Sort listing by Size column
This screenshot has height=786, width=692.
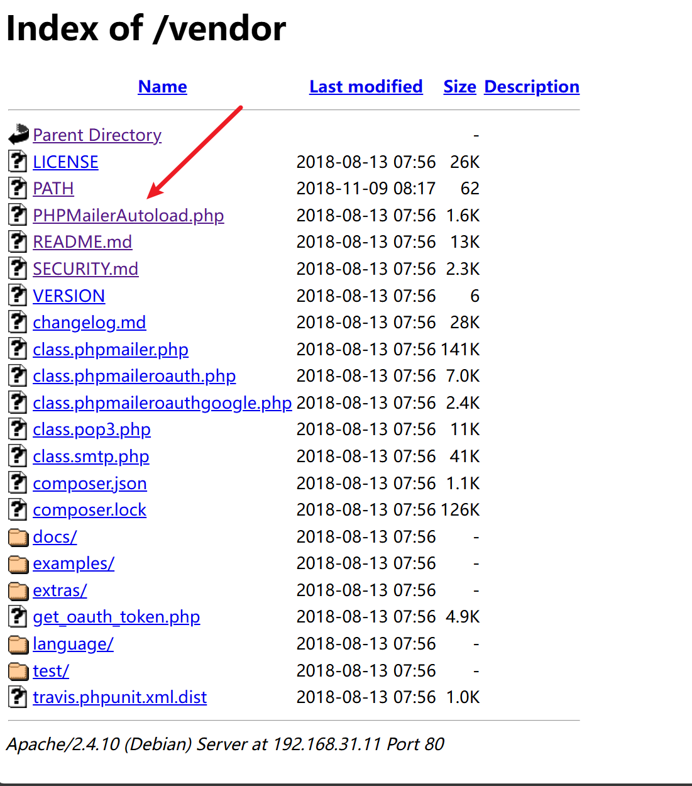tap(459, 86)
